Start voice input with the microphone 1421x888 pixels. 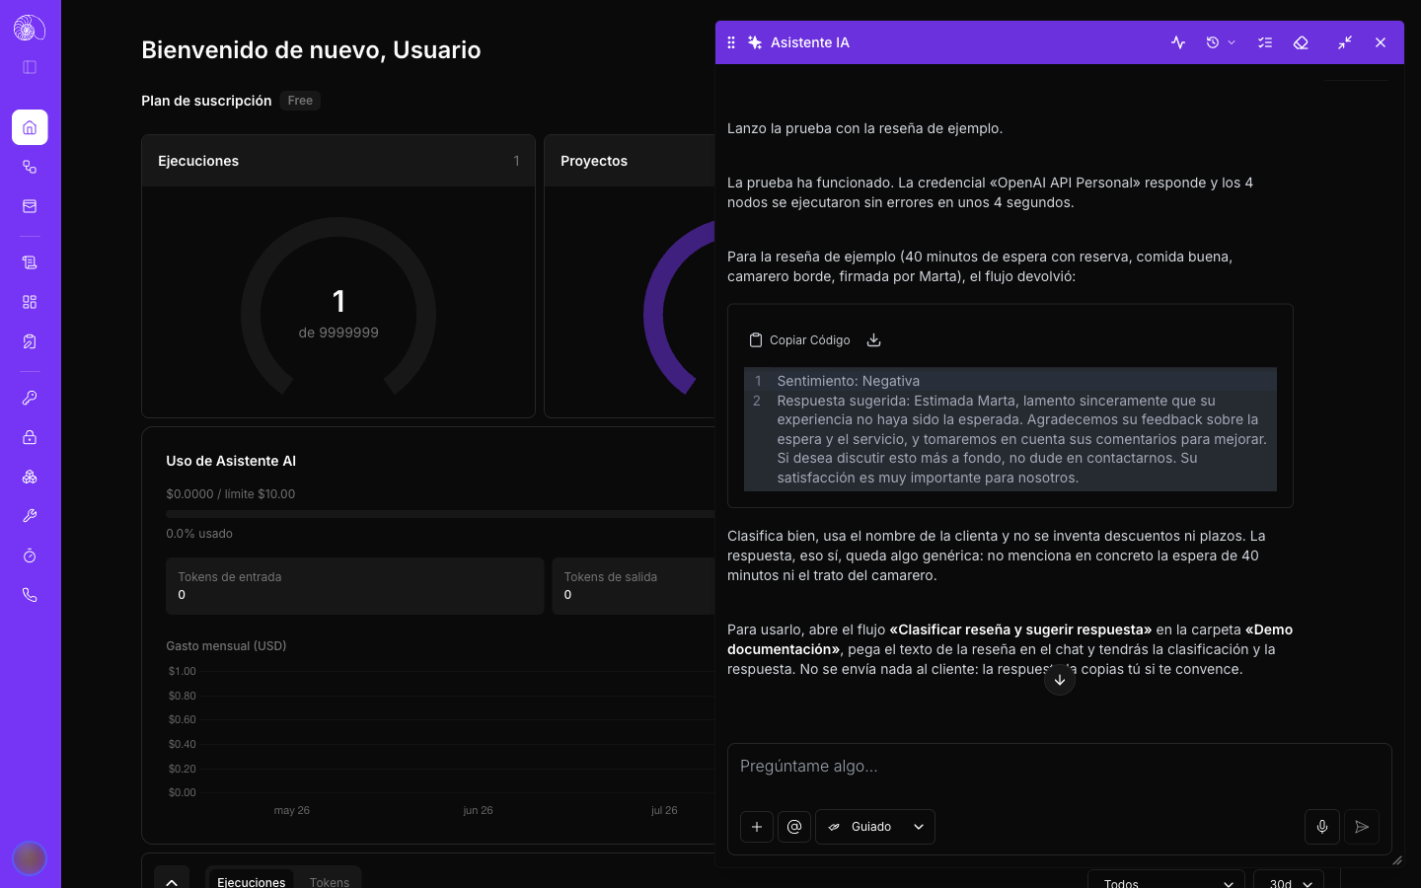click(x=1322, y=827)
